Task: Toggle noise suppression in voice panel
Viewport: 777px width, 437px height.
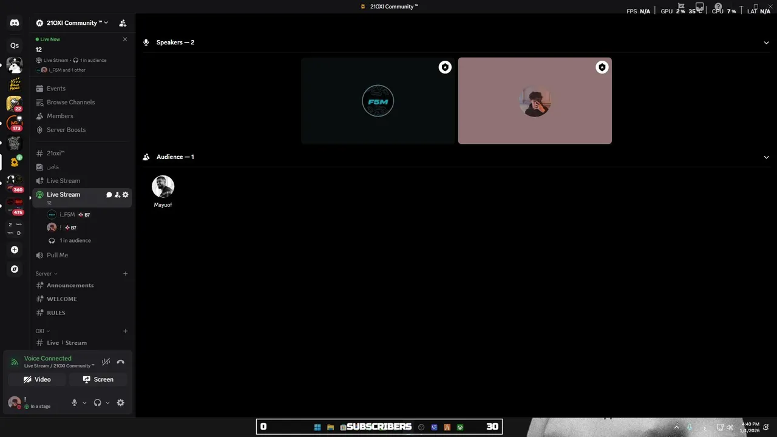Action: tap(106, 362)
